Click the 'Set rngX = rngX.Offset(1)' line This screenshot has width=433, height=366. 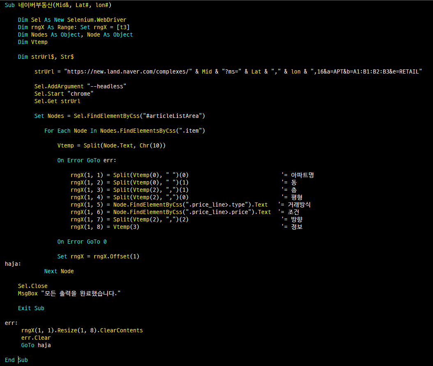[98, 256]
